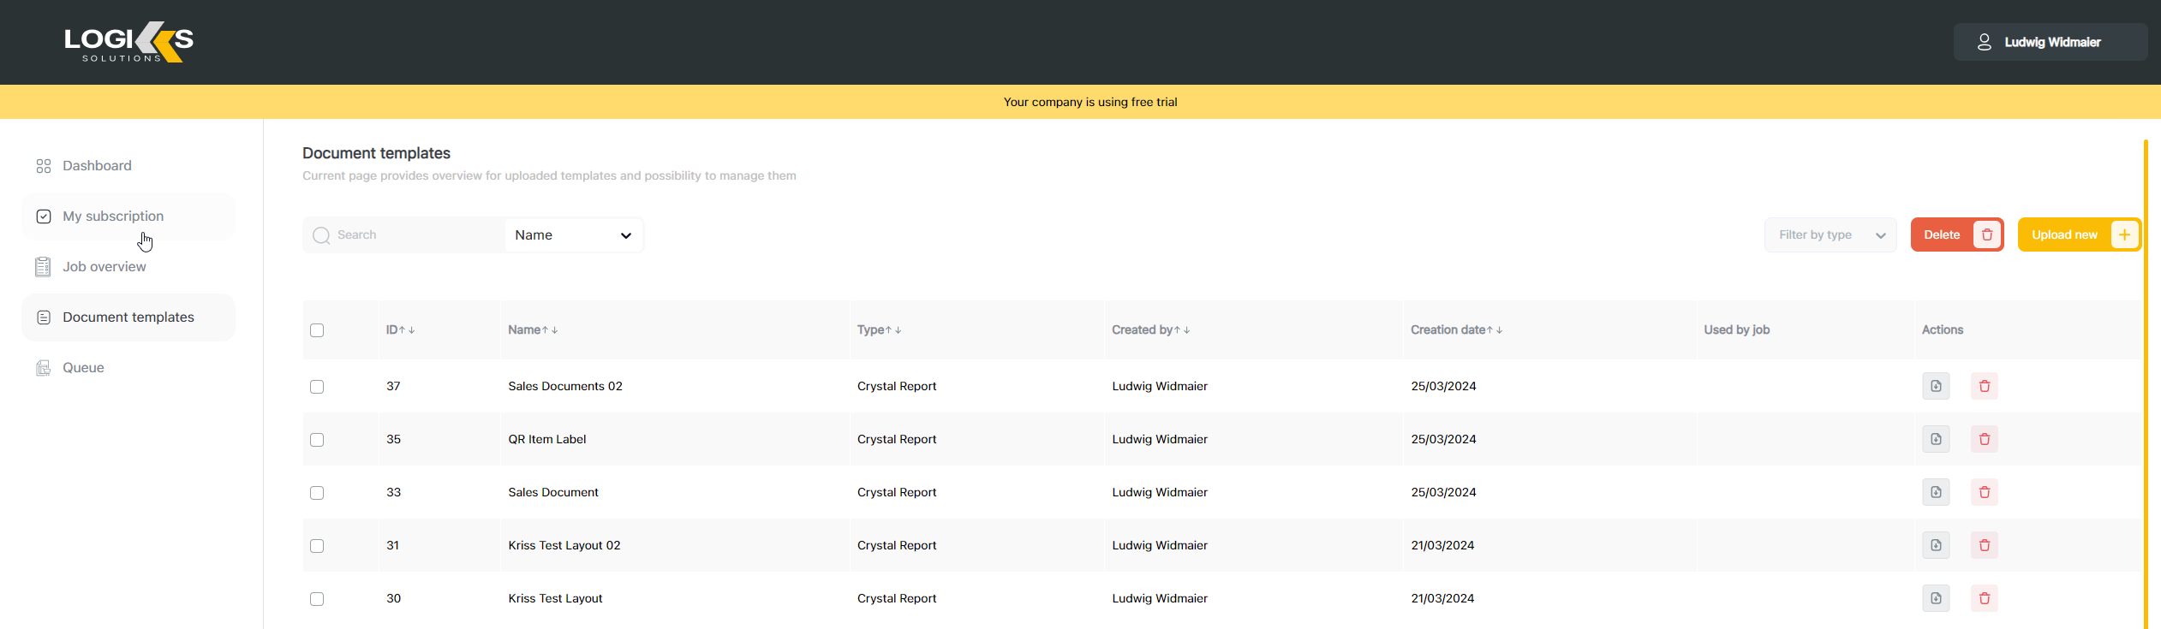2161x629 pixels.
Task: Check the box for Sales Documents 02
Action: click(317, 387)
